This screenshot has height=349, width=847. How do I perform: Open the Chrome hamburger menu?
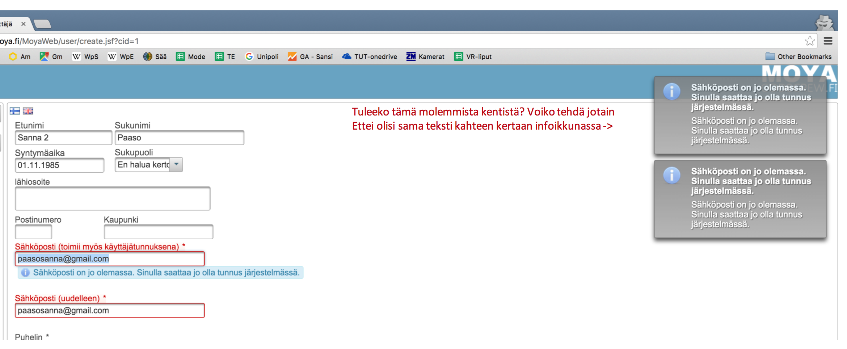pos(828,41)
